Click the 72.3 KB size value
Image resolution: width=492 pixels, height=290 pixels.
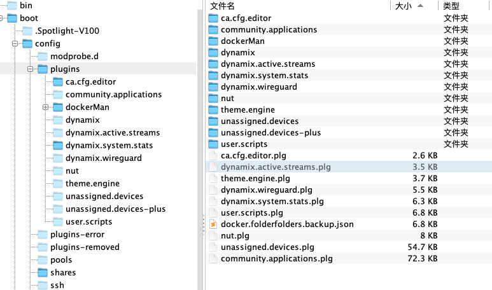pos(423,259)
